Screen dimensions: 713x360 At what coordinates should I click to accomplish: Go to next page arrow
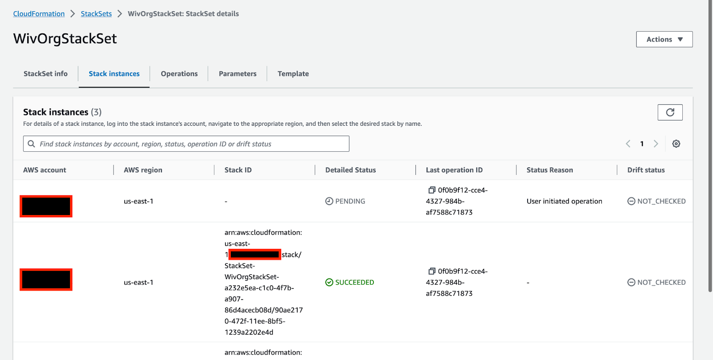(x=656, y=144)
